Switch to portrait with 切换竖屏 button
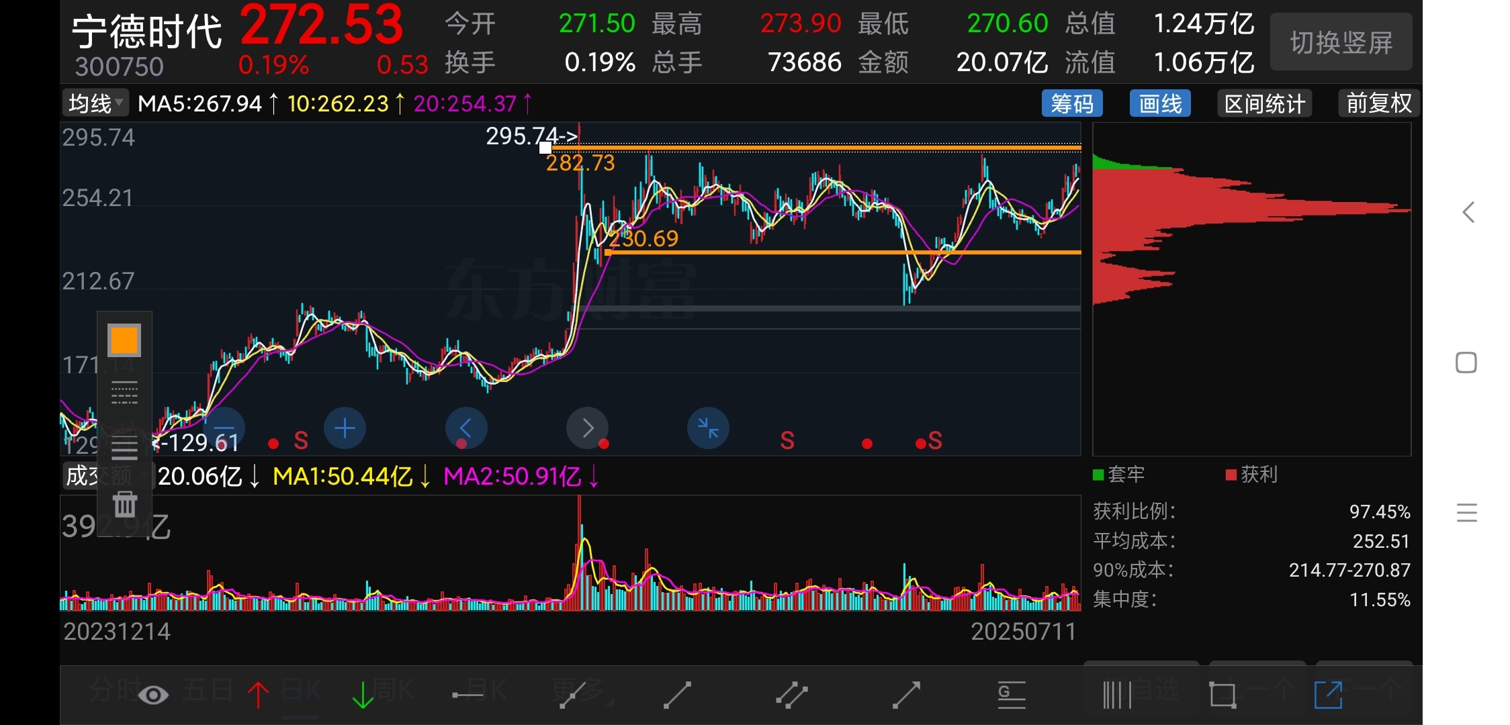Image resolution: width=1510 pixels, height=725 pixels. 1341,42
